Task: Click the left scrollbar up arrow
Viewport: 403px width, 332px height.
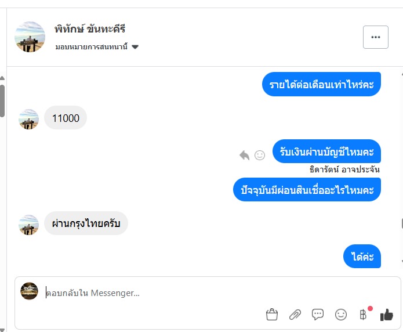Action: coord(2,78)
